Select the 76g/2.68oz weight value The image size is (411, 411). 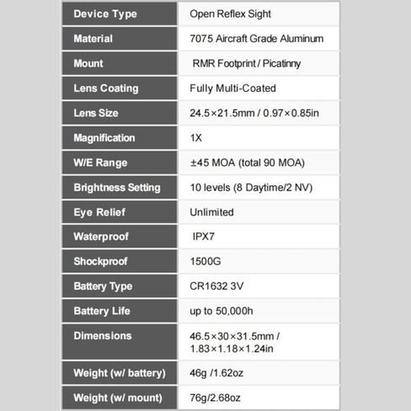[x=215, y=398]
